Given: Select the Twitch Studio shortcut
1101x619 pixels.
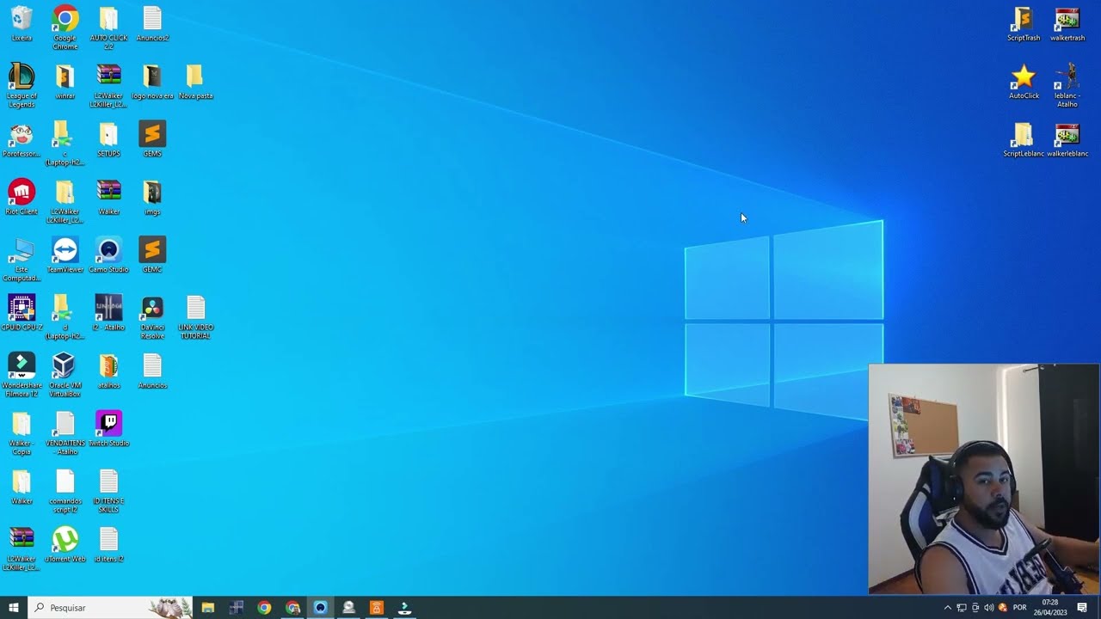Looking at the screenshot, I should coord(108,429).
